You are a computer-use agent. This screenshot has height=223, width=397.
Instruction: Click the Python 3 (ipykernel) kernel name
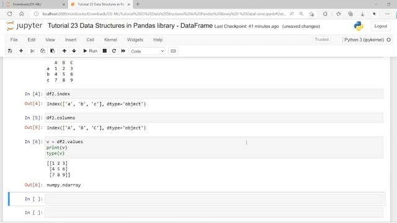(x=364, y=40)
